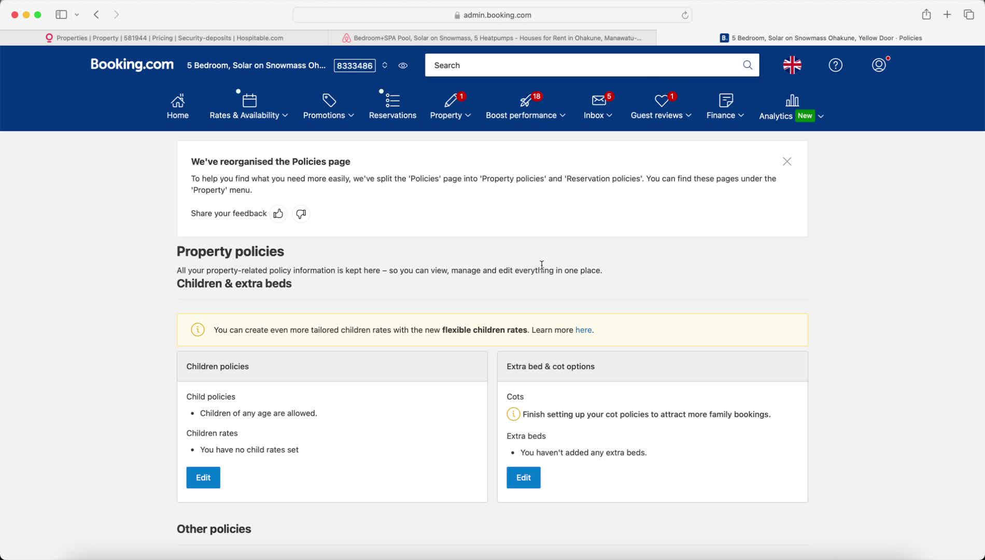
Task: Click the Inbox envelope icon
Action: click(598, 100)
